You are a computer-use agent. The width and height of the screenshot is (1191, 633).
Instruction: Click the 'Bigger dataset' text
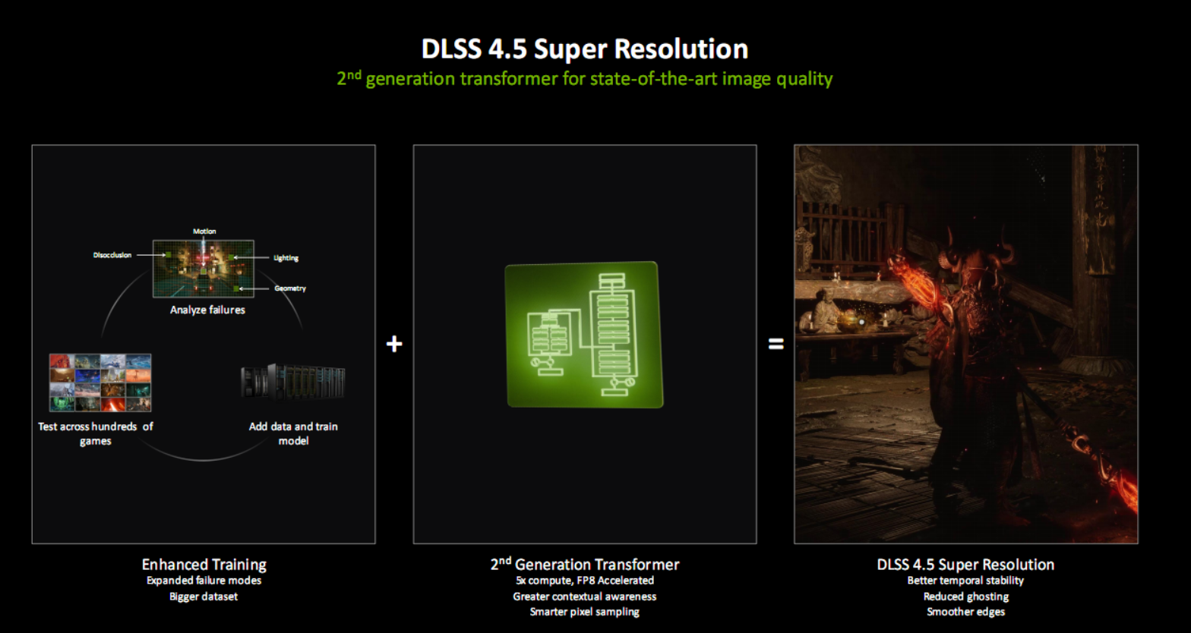point(204,597)
